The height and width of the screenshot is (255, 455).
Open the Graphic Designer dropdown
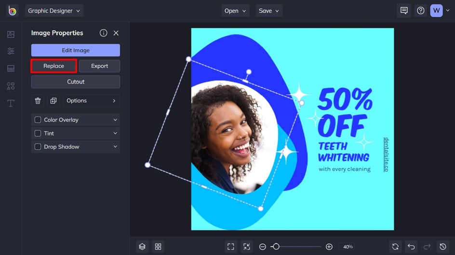pos(54,11)
